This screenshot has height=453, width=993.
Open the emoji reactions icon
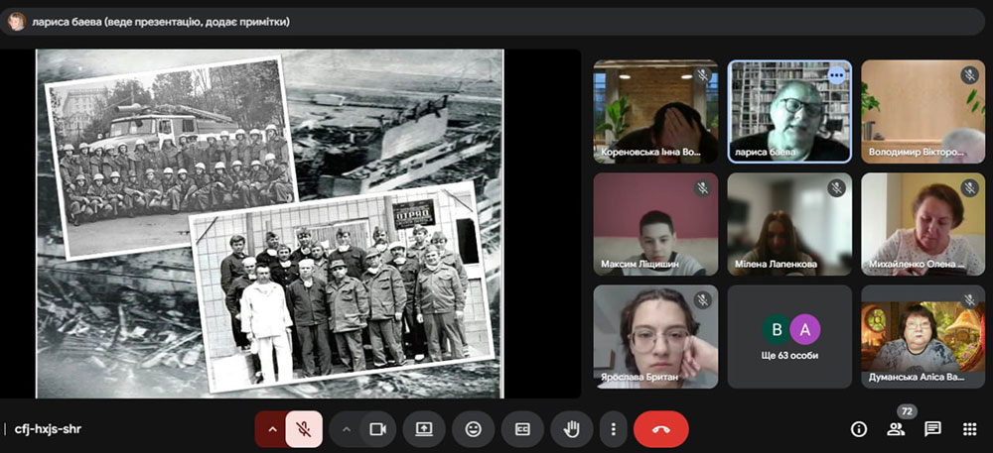point(474,429)
